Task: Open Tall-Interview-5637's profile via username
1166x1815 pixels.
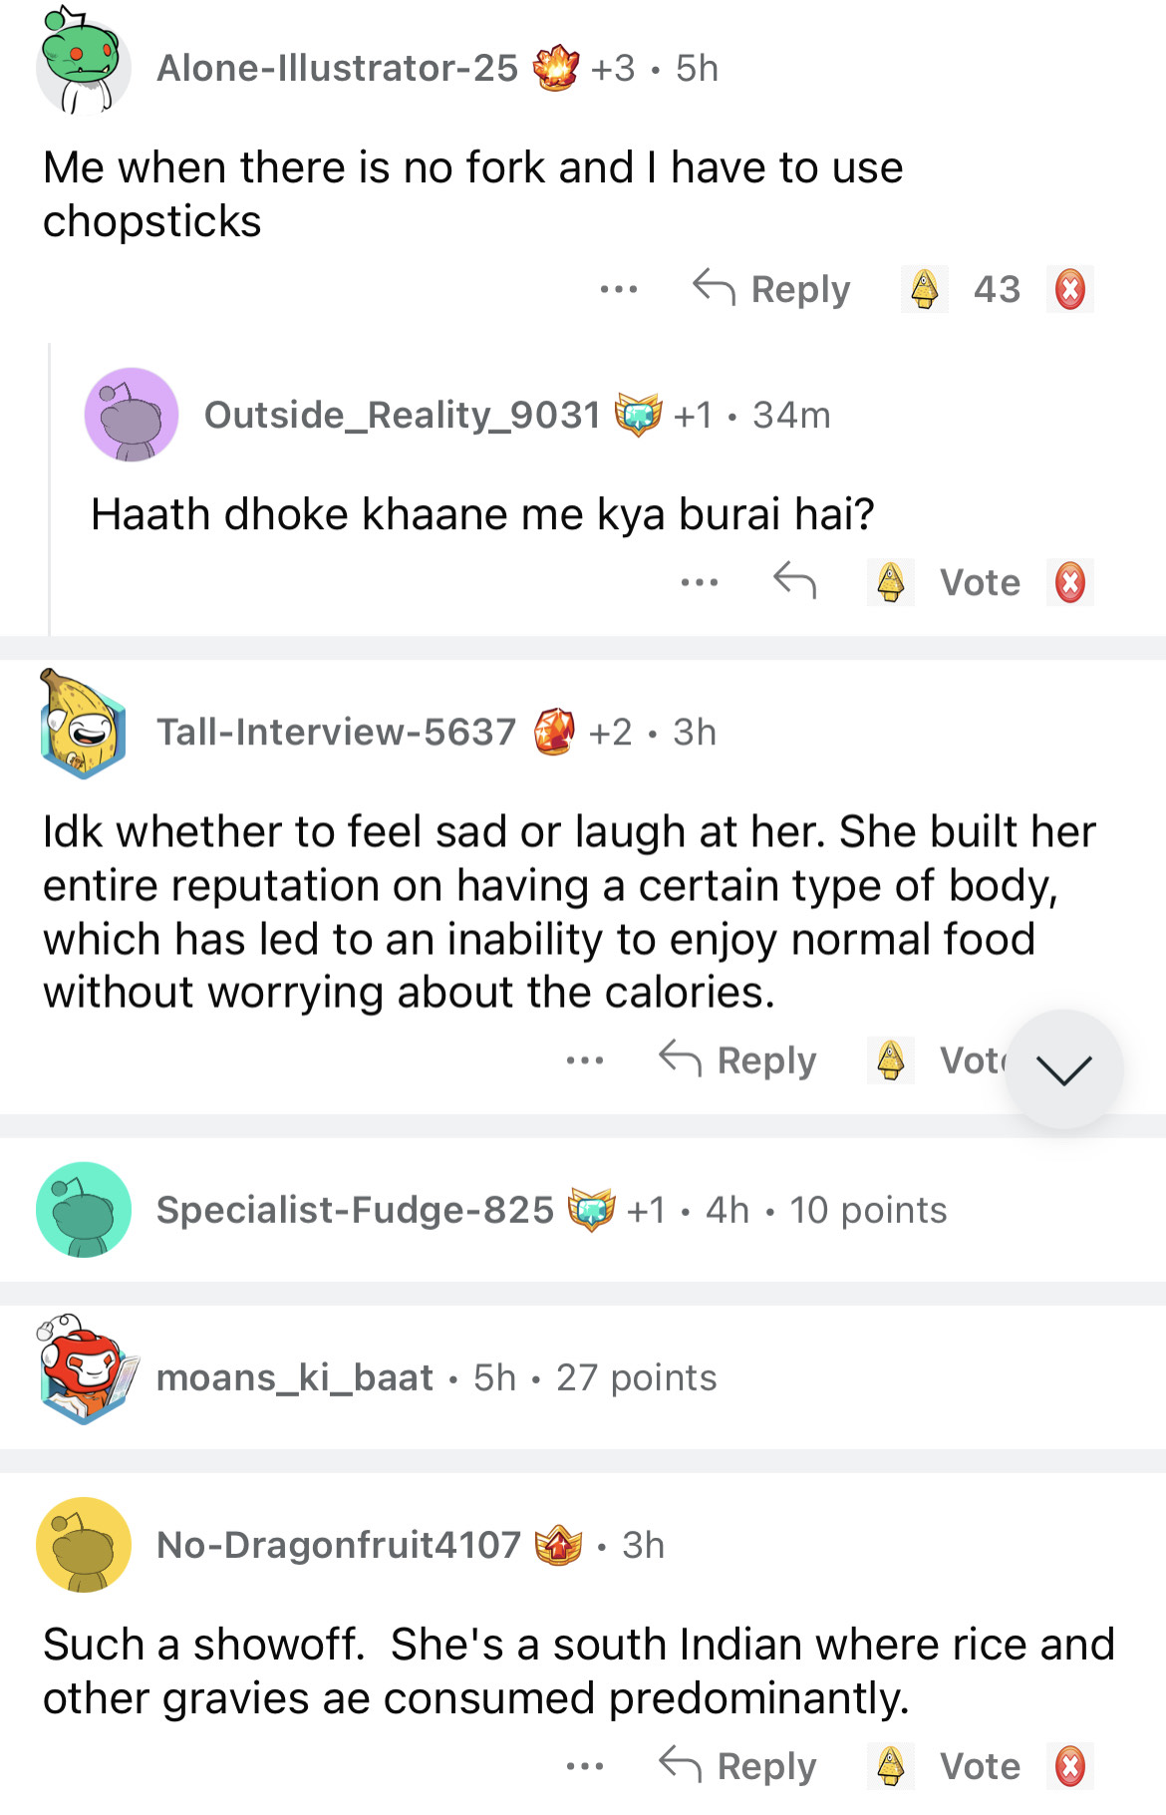Action: [x=336, y=732]
